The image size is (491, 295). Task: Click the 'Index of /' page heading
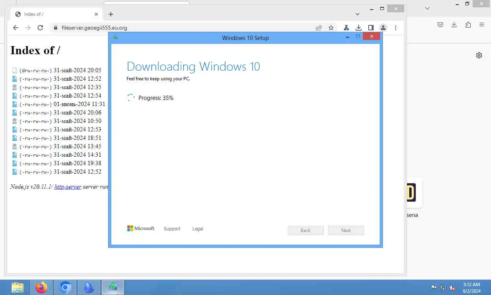35,50
